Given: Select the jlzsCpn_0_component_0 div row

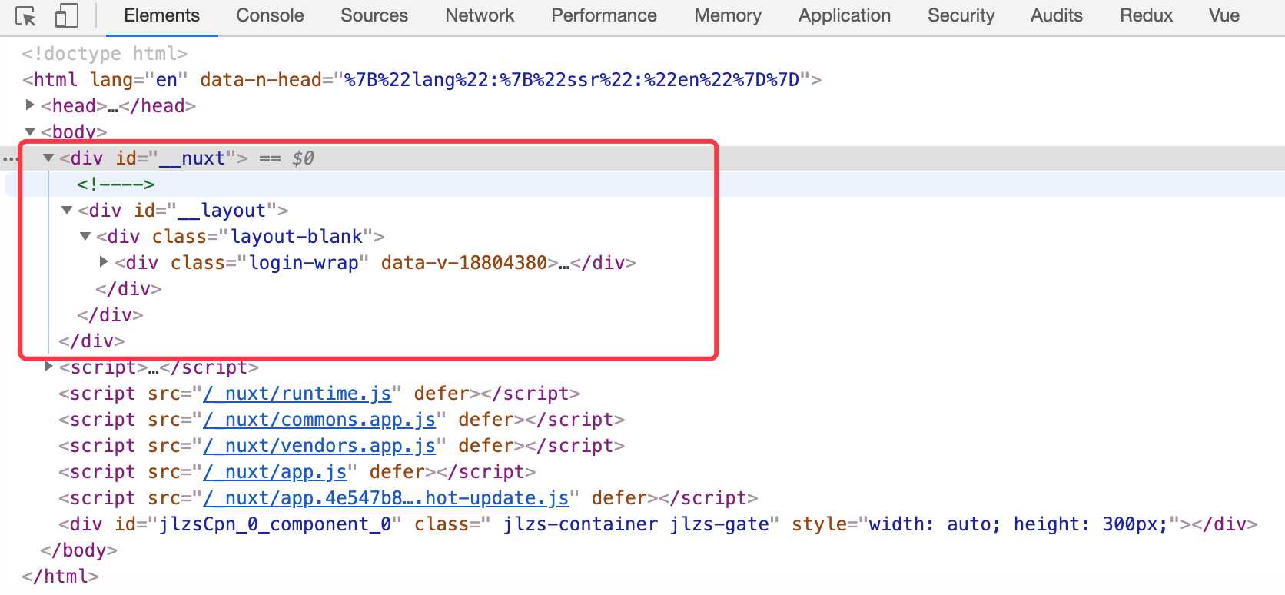Looking at the screenshot, I should (x=658, y=524).
